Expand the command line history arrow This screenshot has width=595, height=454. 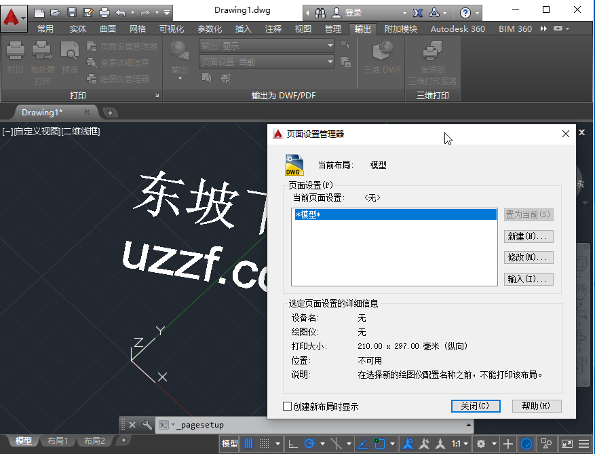pos(468,425)
